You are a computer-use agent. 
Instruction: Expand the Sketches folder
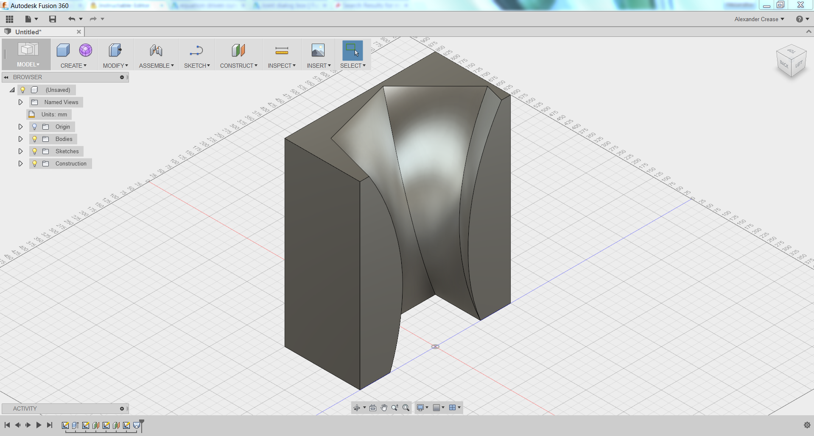pos(20,151)
